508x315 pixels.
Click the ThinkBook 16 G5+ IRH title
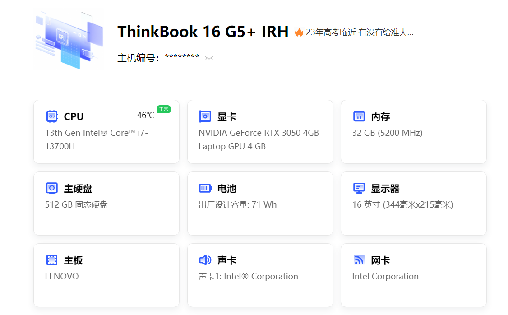click(203, 32)
